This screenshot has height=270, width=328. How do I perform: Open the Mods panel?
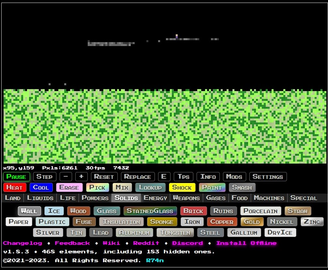point(234,177)
